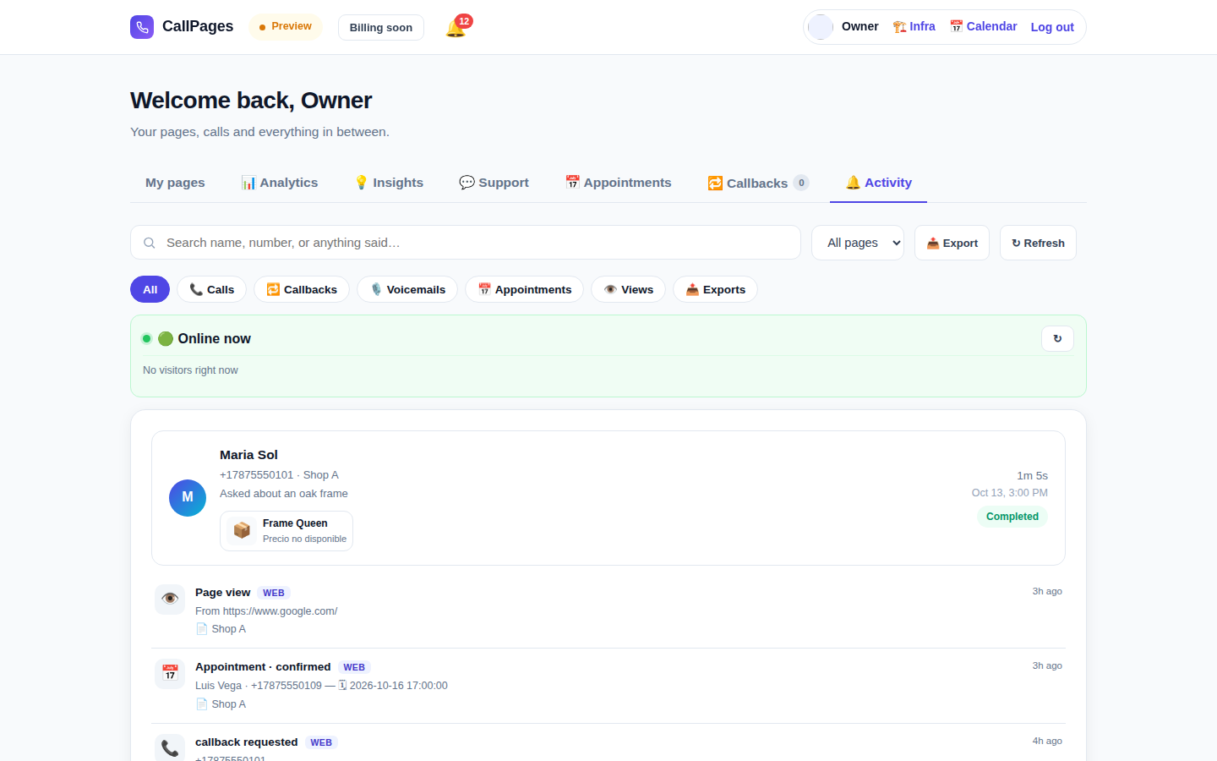Open the Calendar link
Screen dimensions: 1217x761
click(x=984, y=26)
